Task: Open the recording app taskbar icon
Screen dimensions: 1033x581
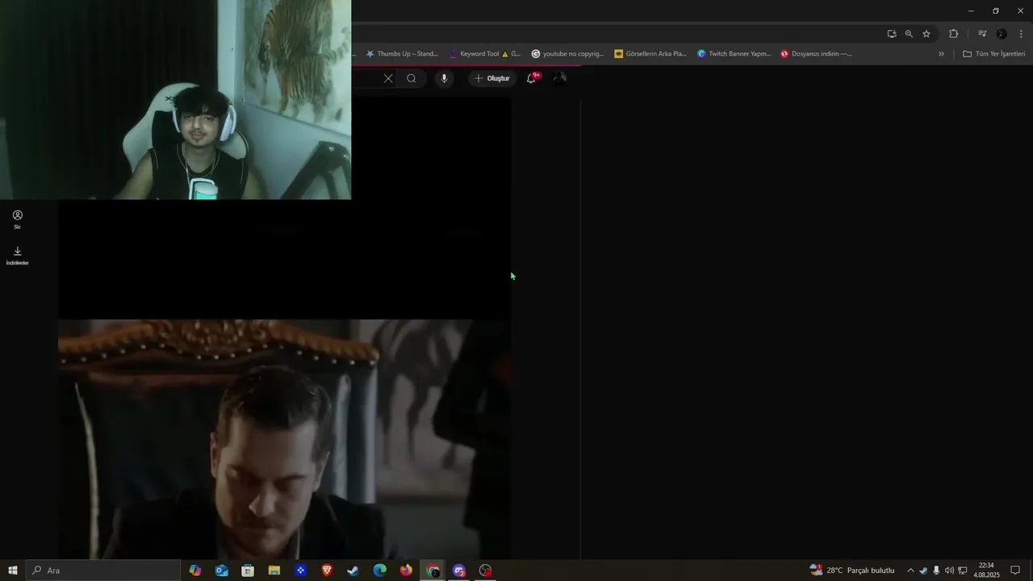Action: (485, 571)
